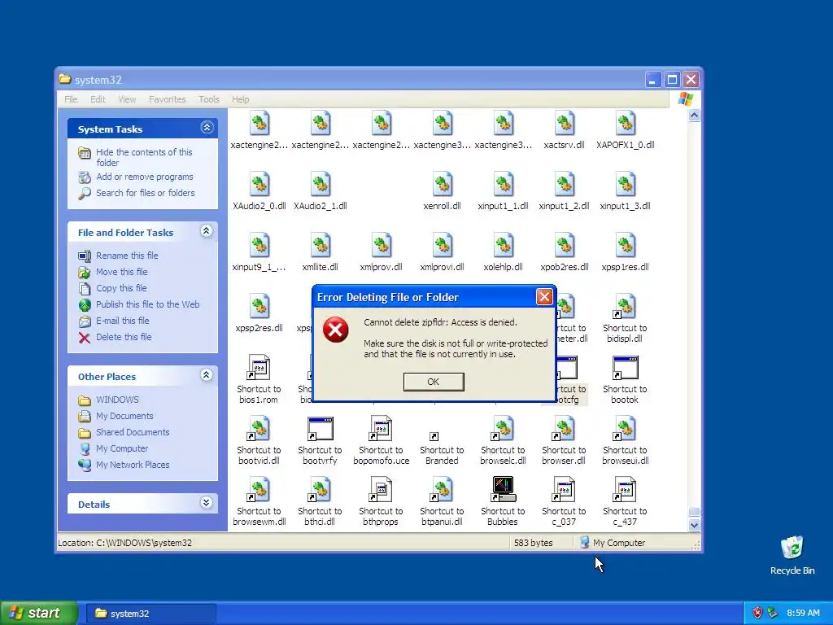The height and width of the screenshot is (625, 833).
Task: Click Delete this file link
Action: 124,337
